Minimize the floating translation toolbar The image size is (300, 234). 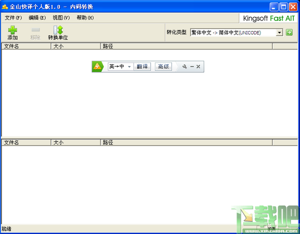pyautogui.click(x=192, y=66)
